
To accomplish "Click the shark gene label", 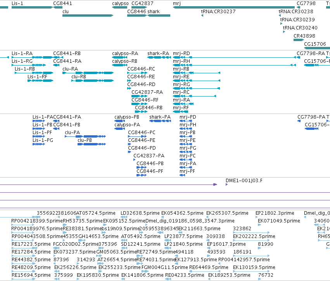I will [x=154, y=12].
